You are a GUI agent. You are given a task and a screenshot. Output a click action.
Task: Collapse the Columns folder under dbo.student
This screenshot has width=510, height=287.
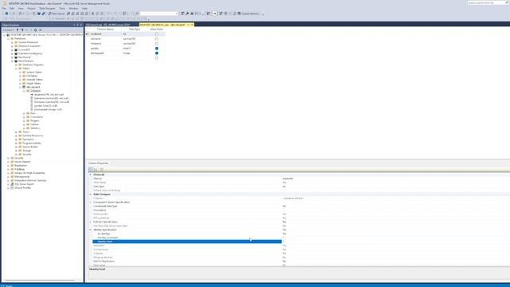pyautogui.click(x=24, y=91)
